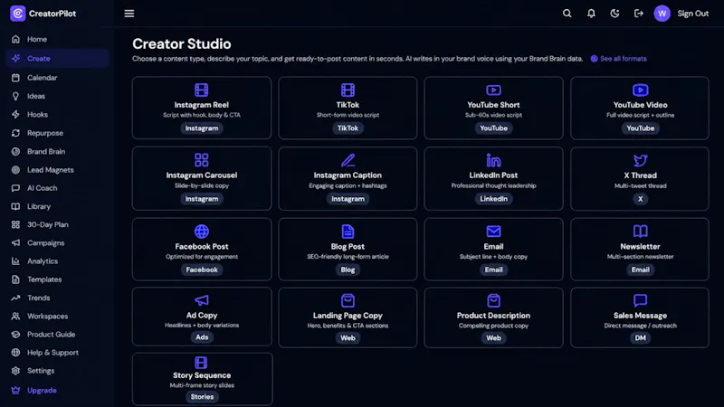Click the LinkedIn Post logo icon
The image size is (724, 407).
[x=493, y=160]
